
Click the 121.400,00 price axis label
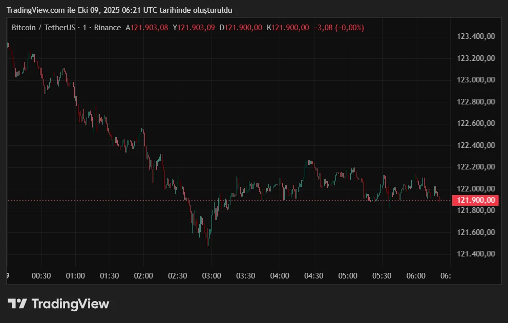[476, 254]
